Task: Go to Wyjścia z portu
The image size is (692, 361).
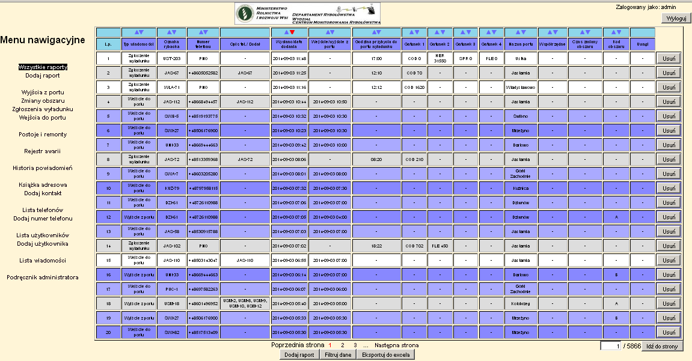Action: tap(43, 92)
